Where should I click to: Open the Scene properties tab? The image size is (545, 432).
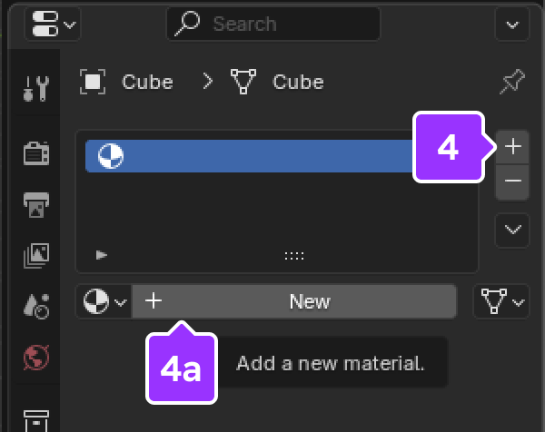[x=36, y=307]
